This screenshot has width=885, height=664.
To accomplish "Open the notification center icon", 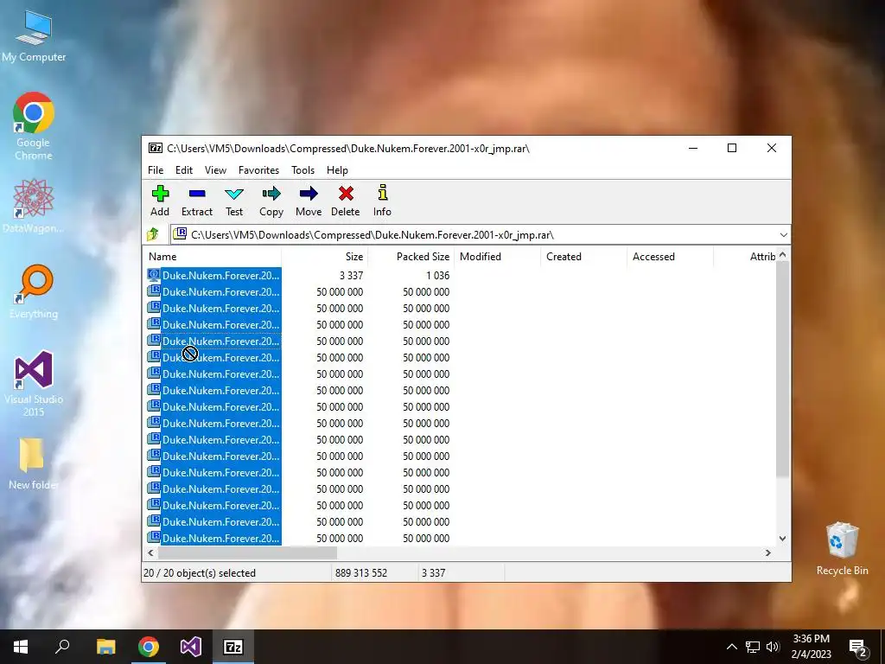I will (857, 647).
